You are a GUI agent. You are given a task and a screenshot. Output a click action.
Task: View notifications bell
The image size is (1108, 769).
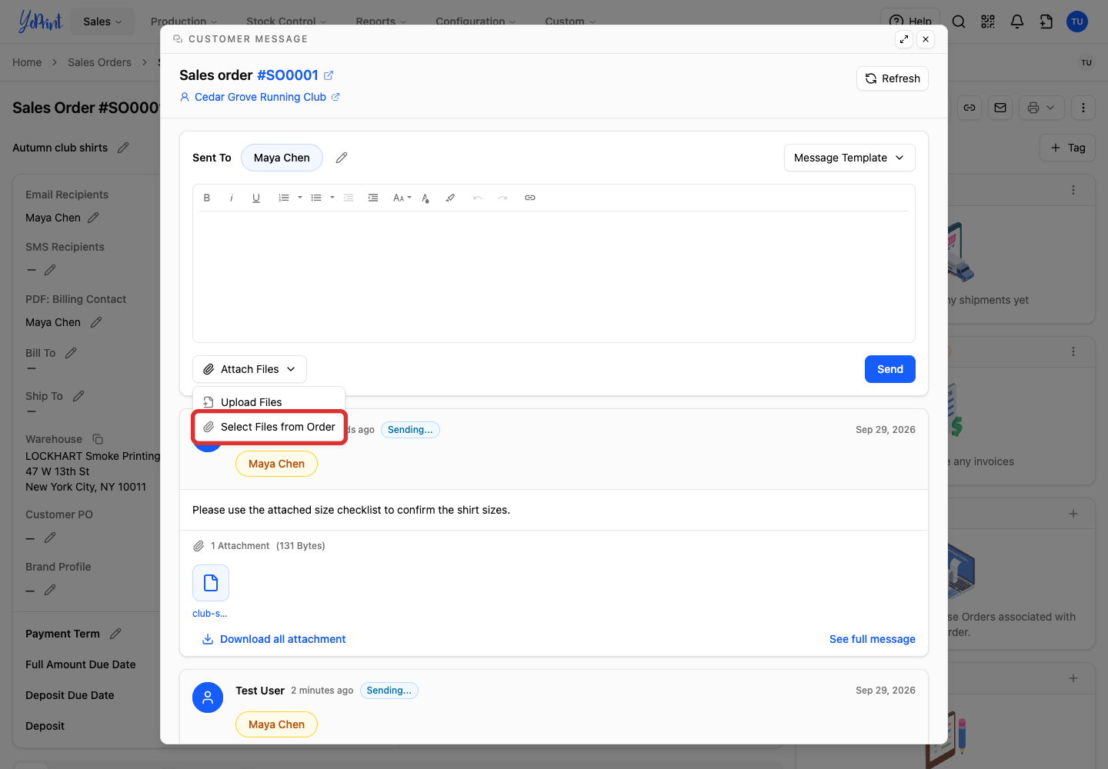[1017, 22]
